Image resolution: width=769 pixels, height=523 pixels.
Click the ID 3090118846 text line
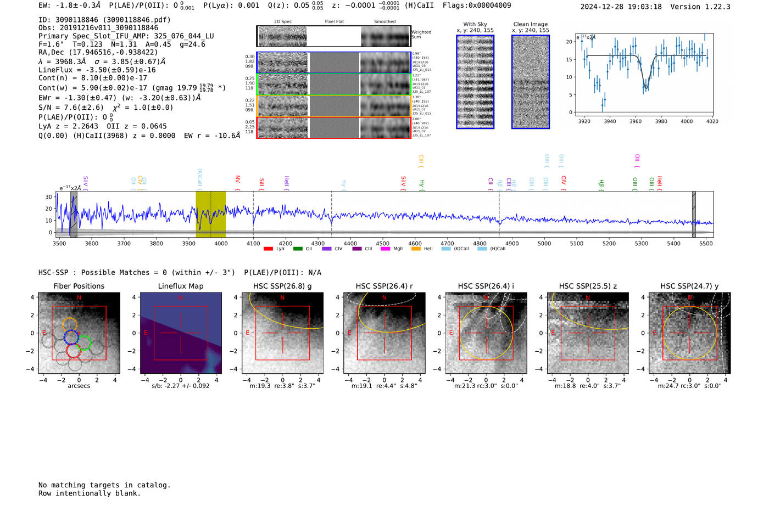click(104, 20)
